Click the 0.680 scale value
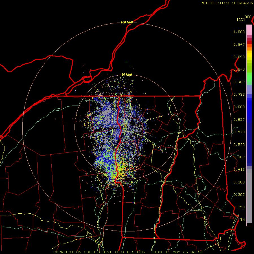 pos(239,107)
